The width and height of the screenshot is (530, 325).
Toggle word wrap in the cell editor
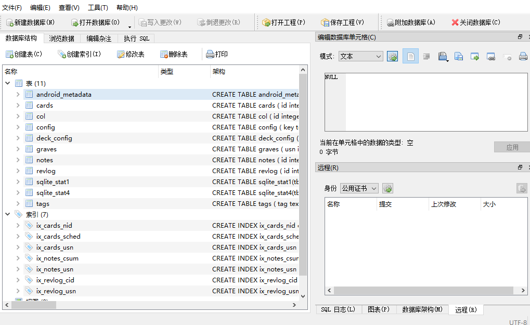click(x=426, y=56)
